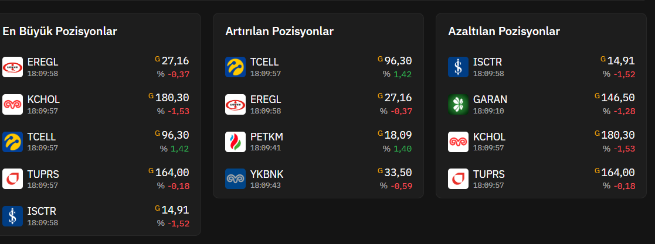Select the ISCTR logo in En Büyük Pozisyonlar

pyautogui.click(x=12, y=216)
